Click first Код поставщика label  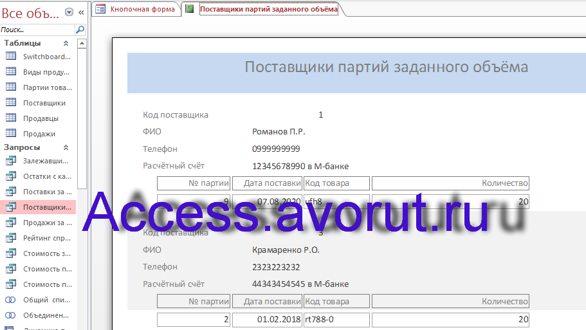(175, 115)
